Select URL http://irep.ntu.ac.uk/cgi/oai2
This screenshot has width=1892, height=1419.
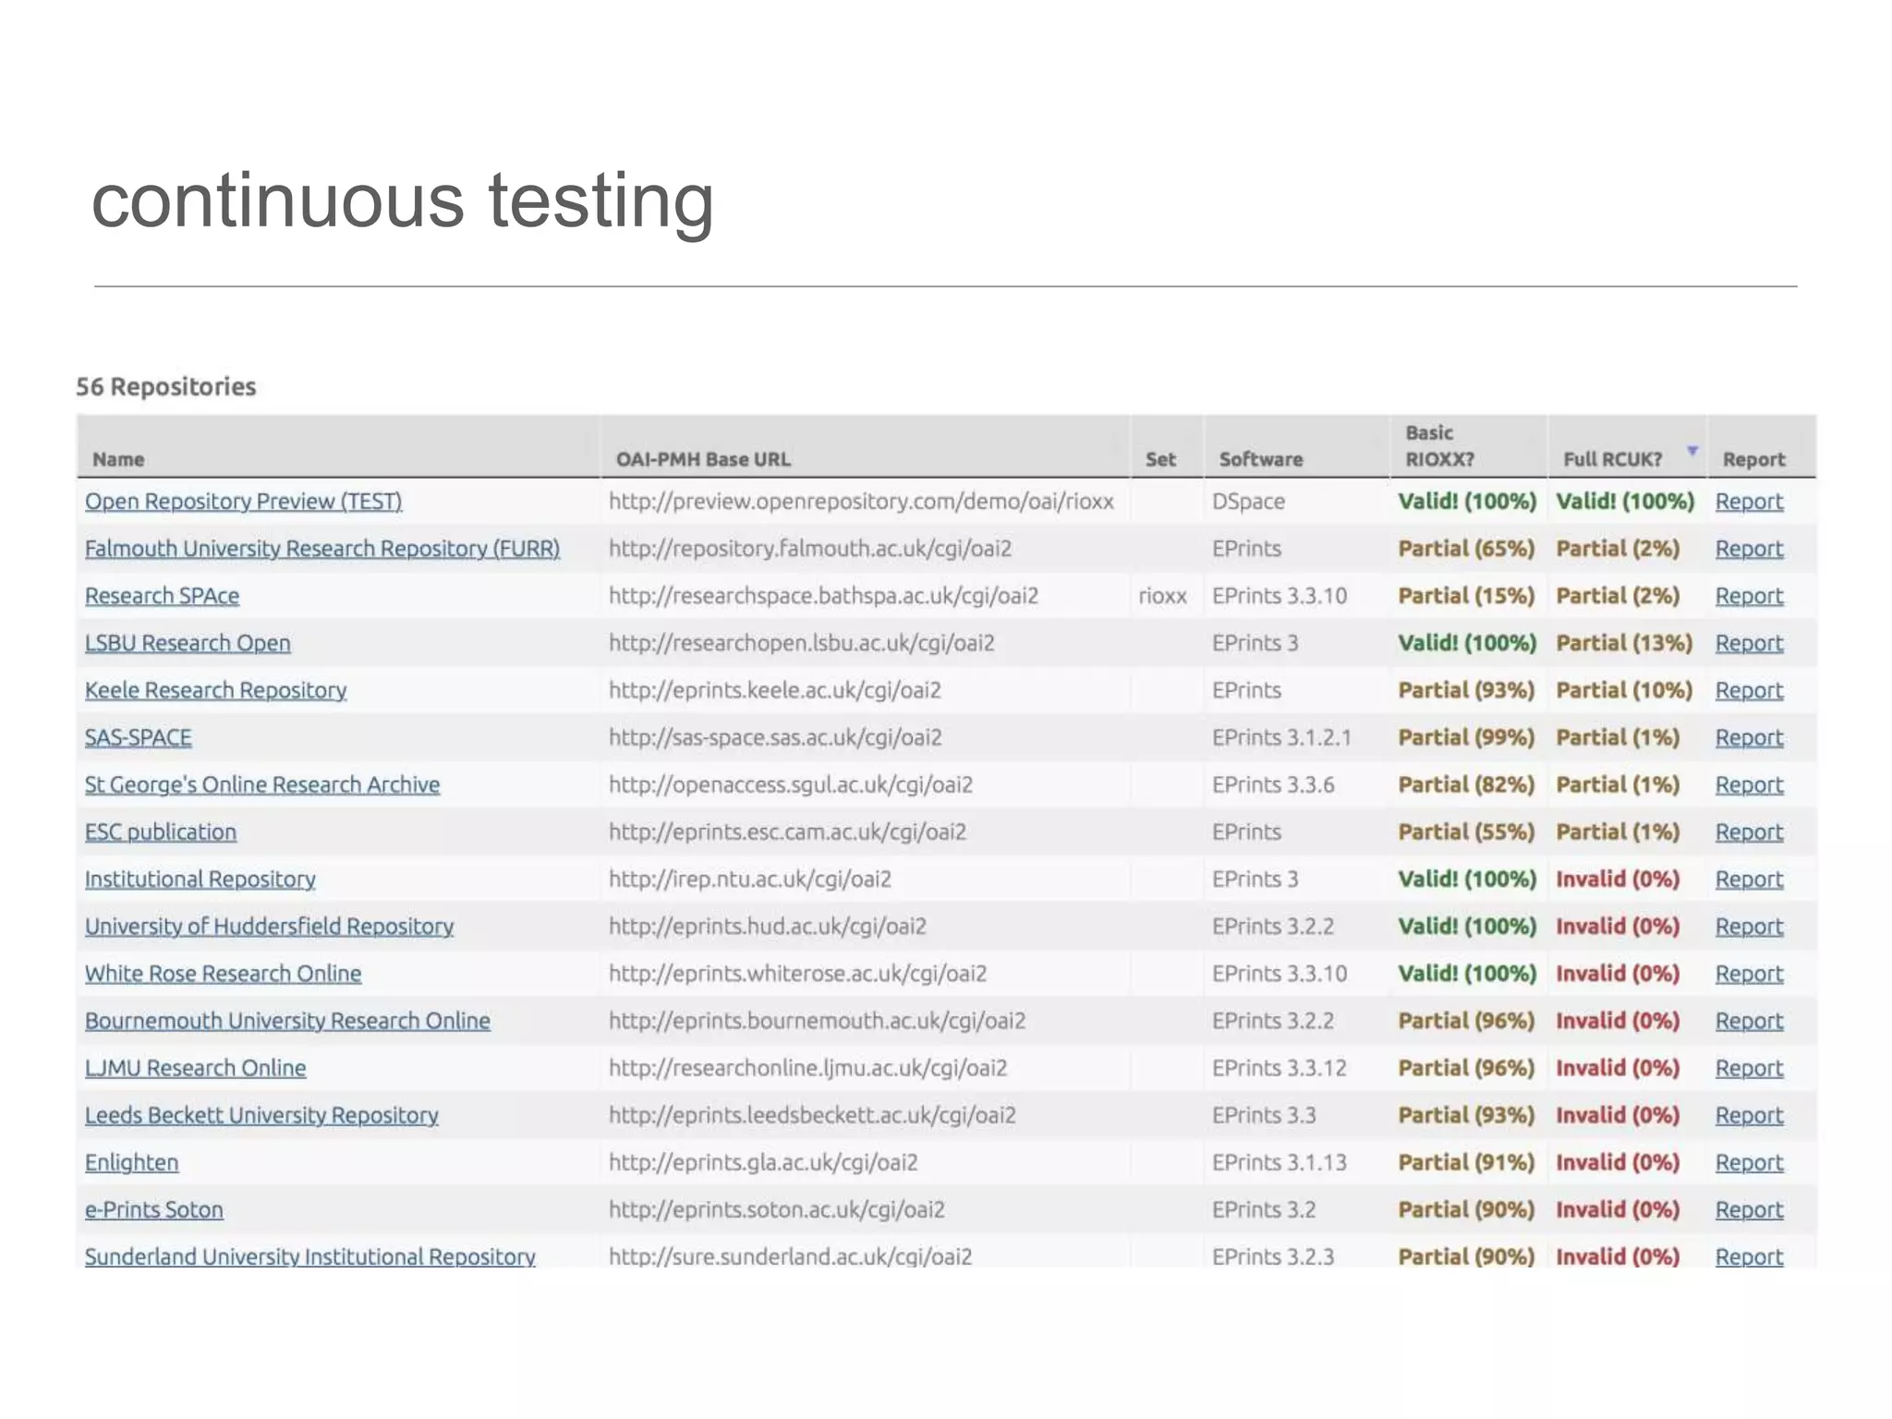click(750, 879)
